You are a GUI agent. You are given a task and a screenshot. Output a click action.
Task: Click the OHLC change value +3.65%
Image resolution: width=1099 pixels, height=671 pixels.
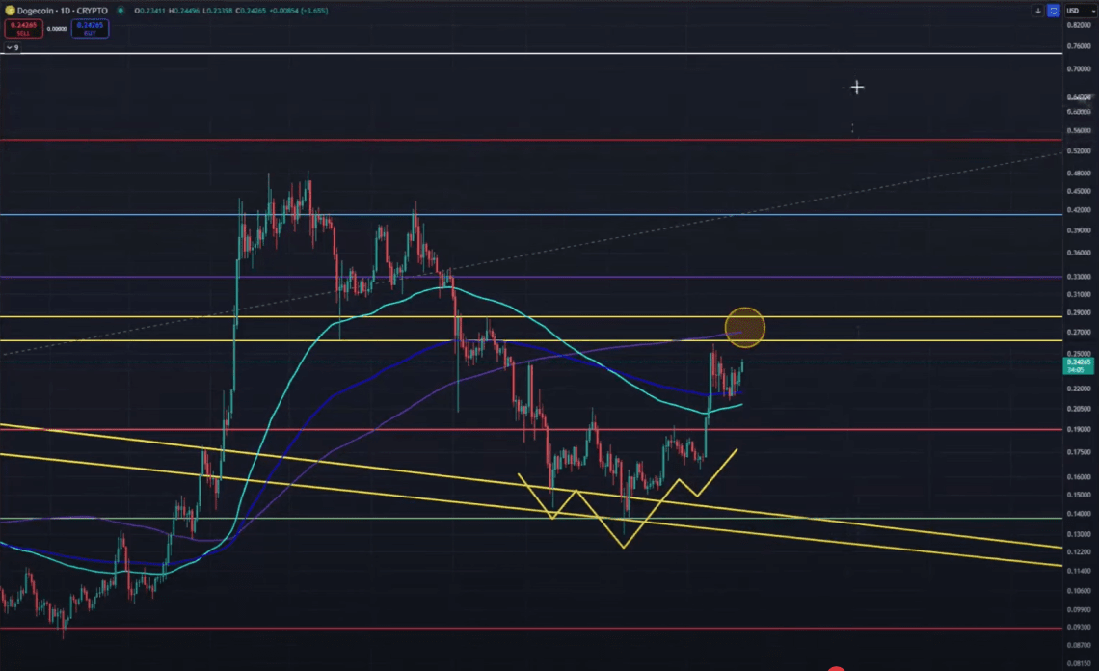coord(314,11)
